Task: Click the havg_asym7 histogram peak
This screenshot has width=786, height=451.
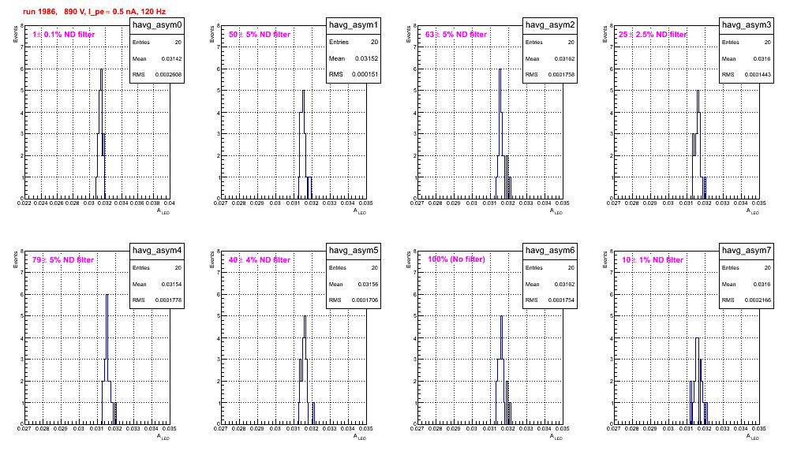Action: pyautogui.click(x=698, y=338)
